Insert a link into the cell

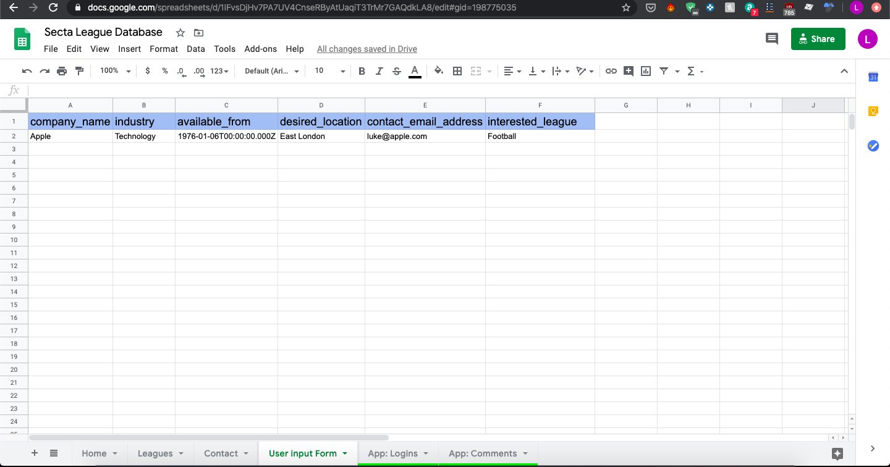(x=611, y=70)
